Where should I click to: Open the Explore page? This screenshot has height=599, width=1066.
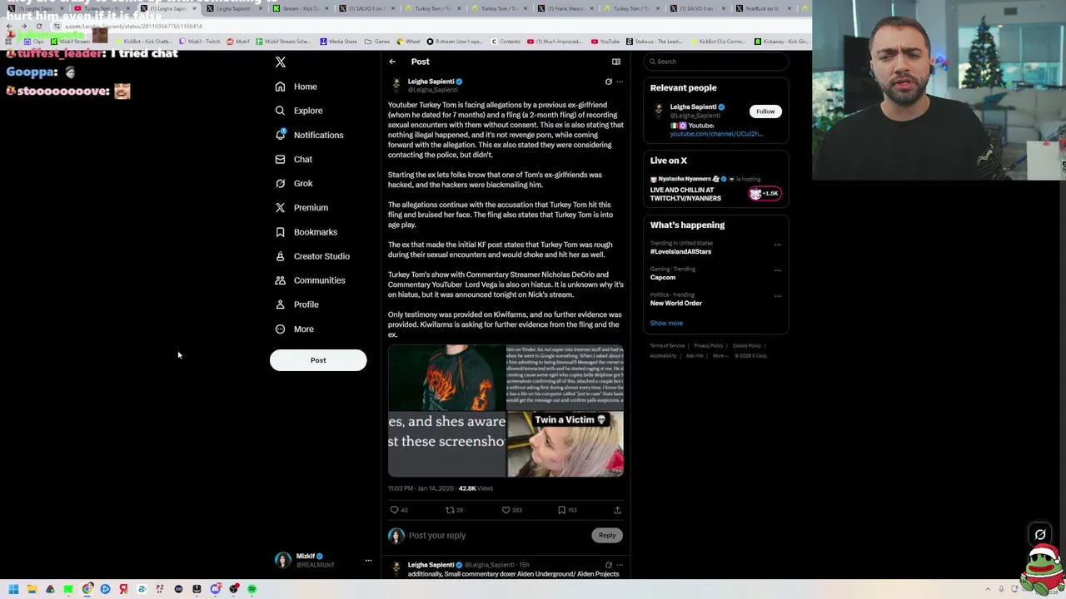(x=299, y=111)
